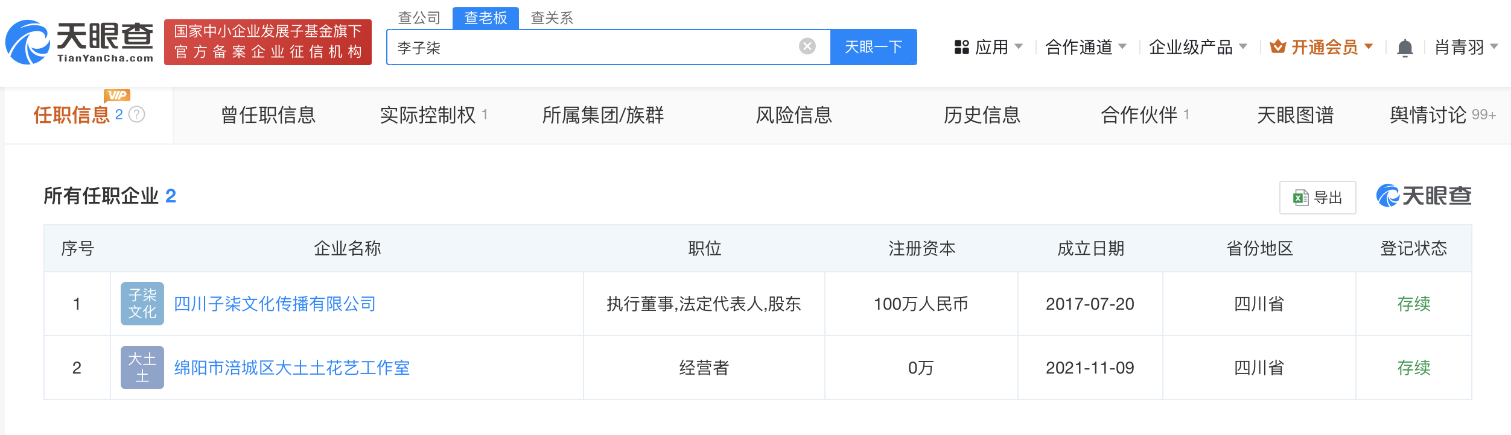Open the 天眼图谱 tab

click(1295, 115)
